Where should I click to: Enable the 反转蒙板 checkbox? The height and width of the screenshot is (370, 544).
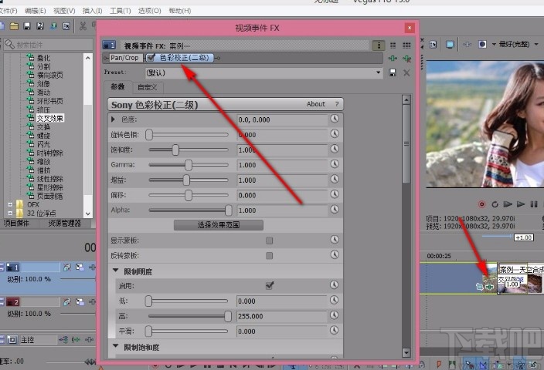pos(269,256)
